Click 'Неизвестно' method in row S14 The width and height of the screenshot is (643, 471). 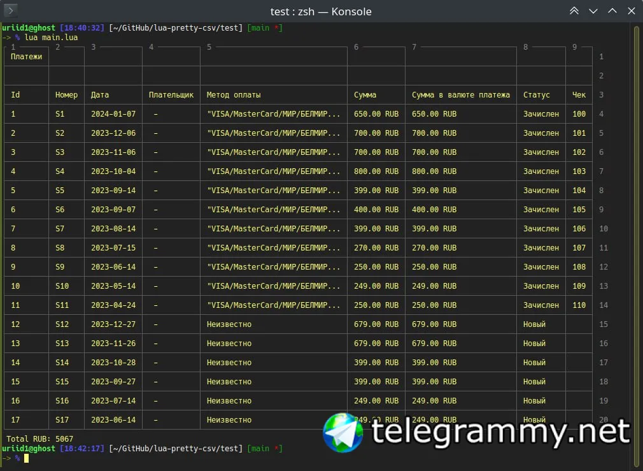point(229,362)
